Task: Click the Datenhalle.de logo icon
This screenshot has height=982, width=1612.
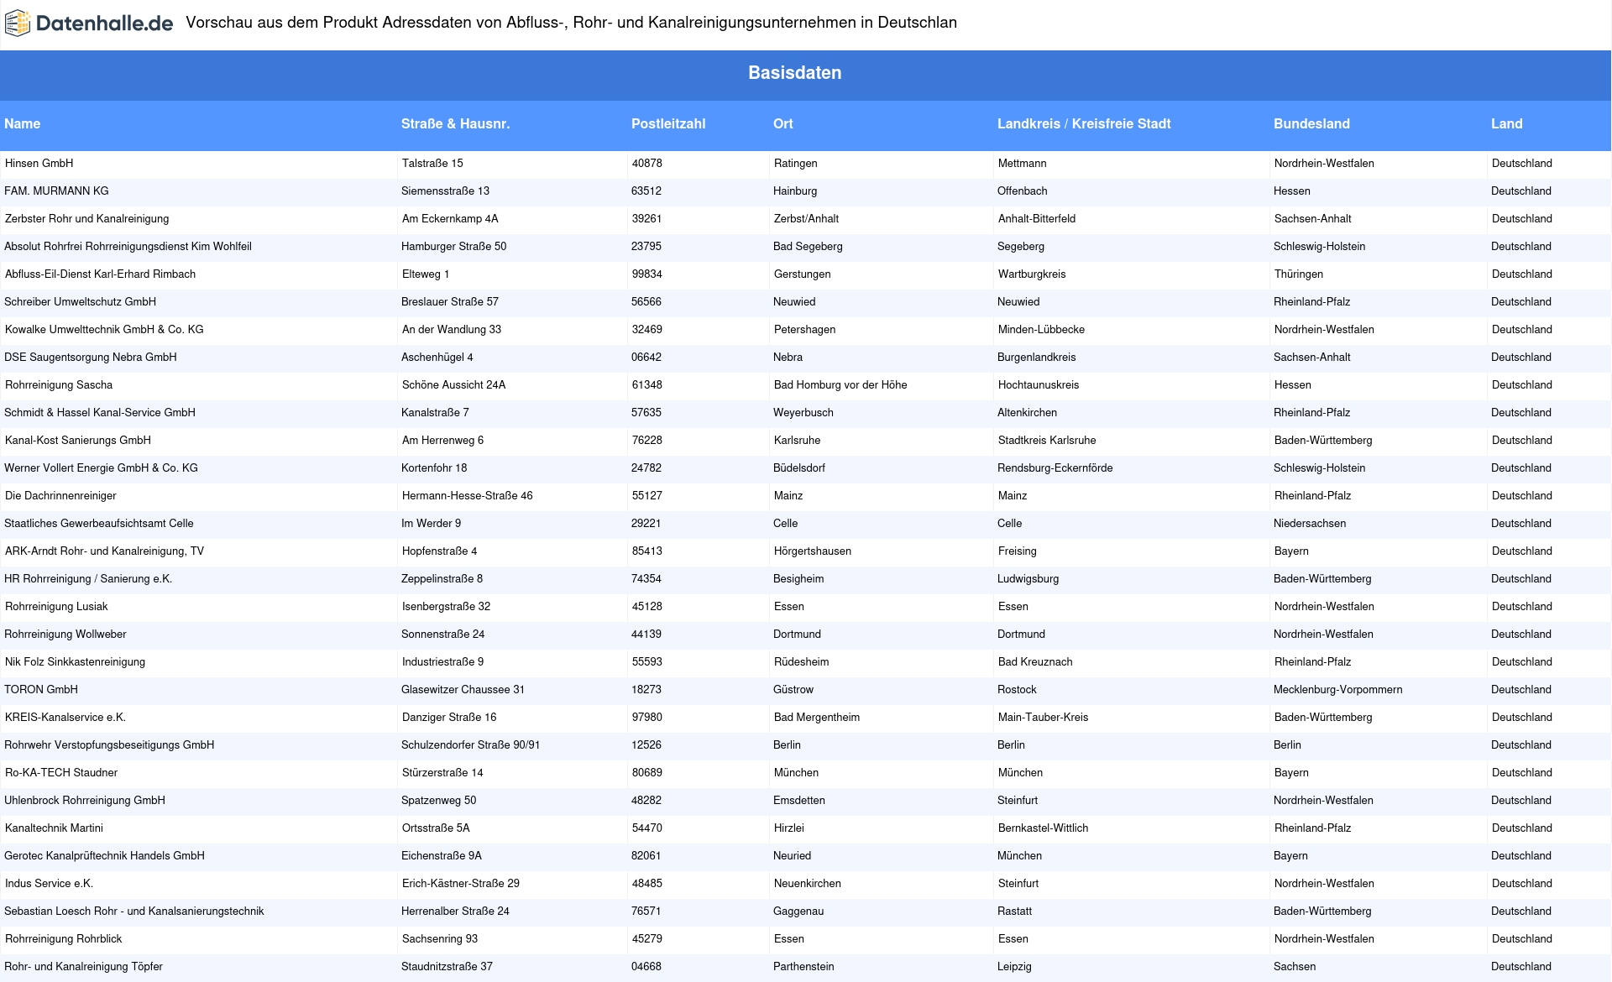Action: coord(18,24)
